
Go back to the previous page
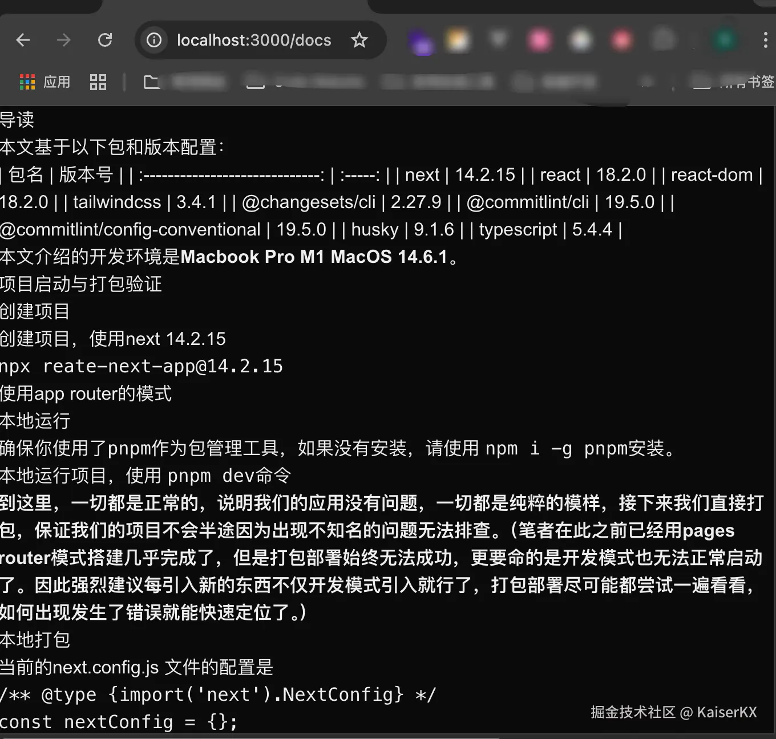tap(23, 40)
